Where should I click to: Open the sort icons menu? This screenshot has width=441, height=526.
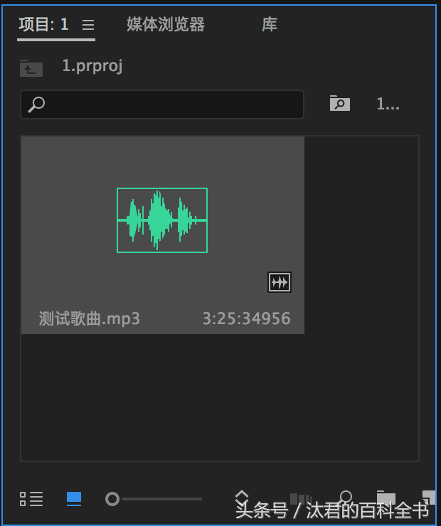pos(242,499)
